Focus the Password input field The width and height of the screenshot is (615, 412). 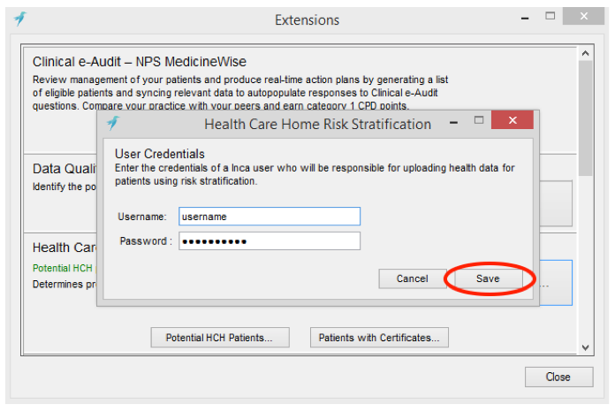(x=270, y=240)
